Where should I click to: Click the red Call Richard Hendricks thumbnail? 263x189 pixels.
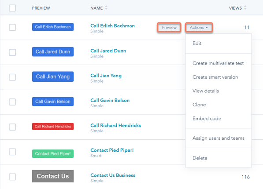pyautogui.click(x=53, y=127)
